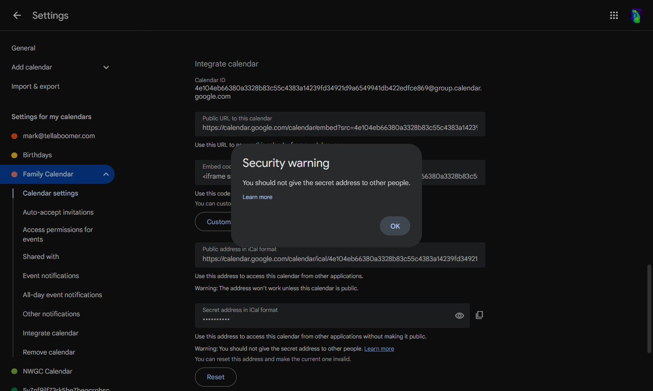Click the Public URL to this calendar field

[340, 124]
